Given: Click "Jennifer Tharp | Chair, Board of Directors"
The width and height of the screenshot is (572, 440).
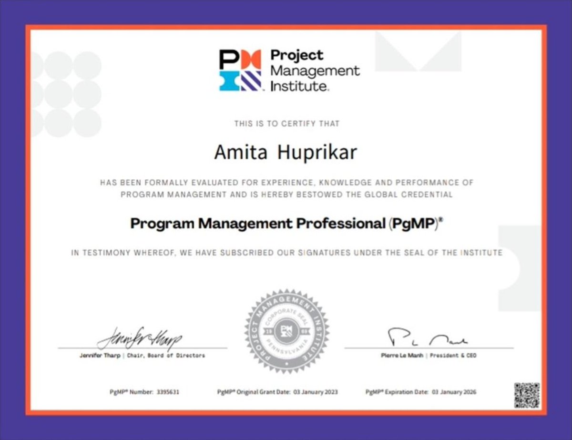Looking at the screenshot, I should (x=142, y=356).
